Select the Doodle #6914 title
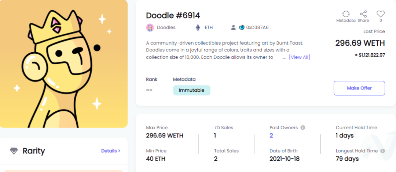 pos(173,16)
